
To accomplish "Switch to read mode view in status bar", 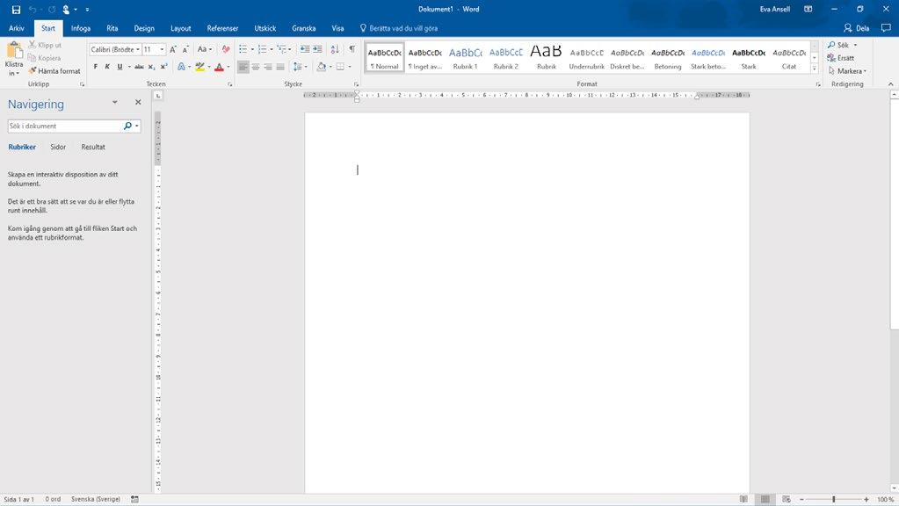I will [x=743, y=499].
